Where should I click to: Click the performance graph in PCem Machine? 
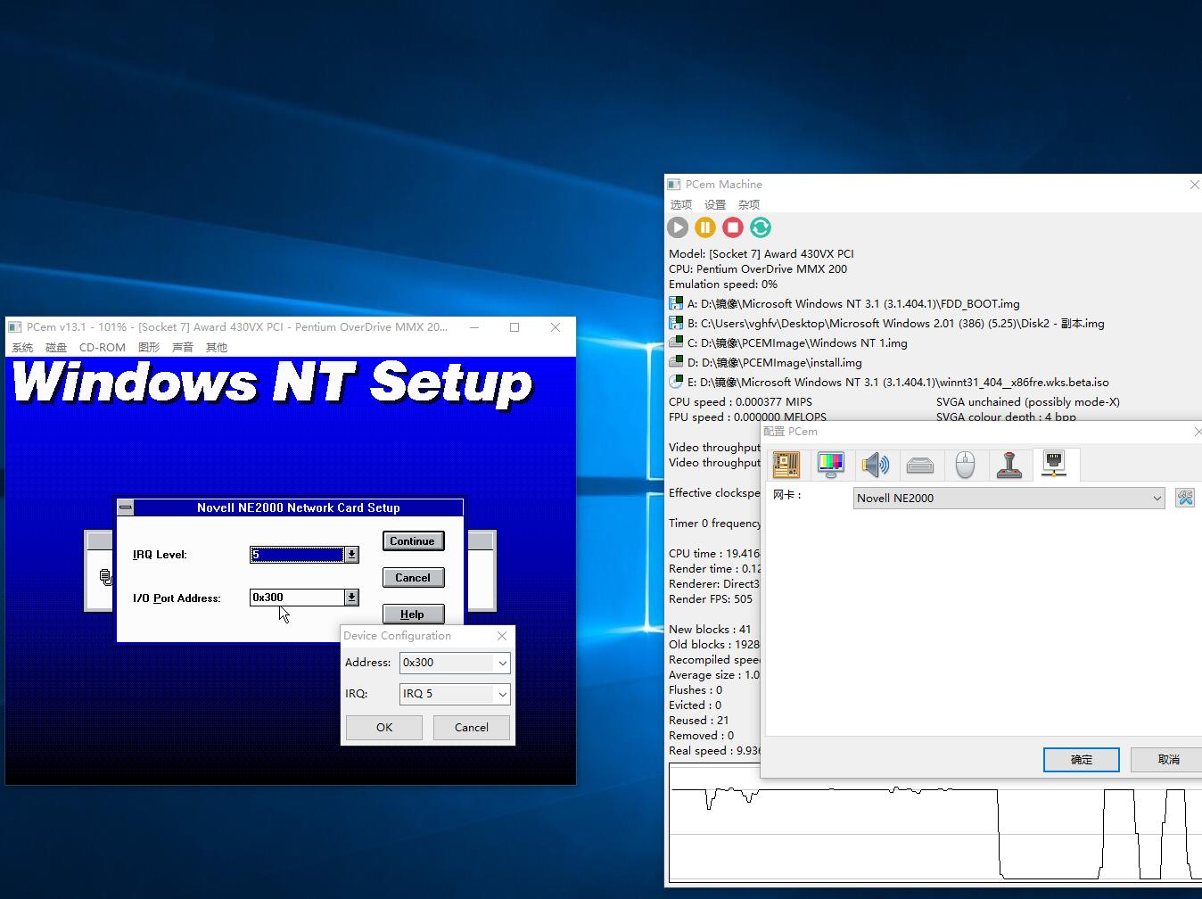(935, 822)
